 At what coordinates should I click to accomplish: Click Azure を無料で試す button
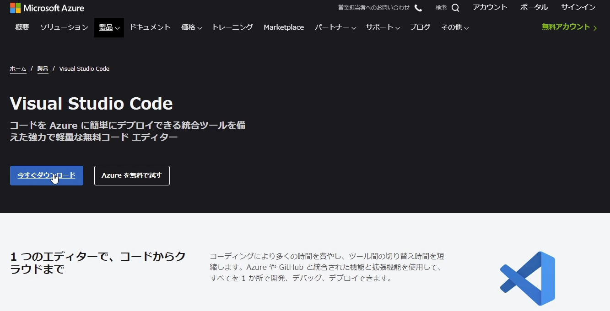(132, 175)
